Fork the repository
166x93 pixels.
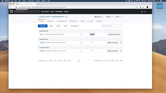pos(117,17)
